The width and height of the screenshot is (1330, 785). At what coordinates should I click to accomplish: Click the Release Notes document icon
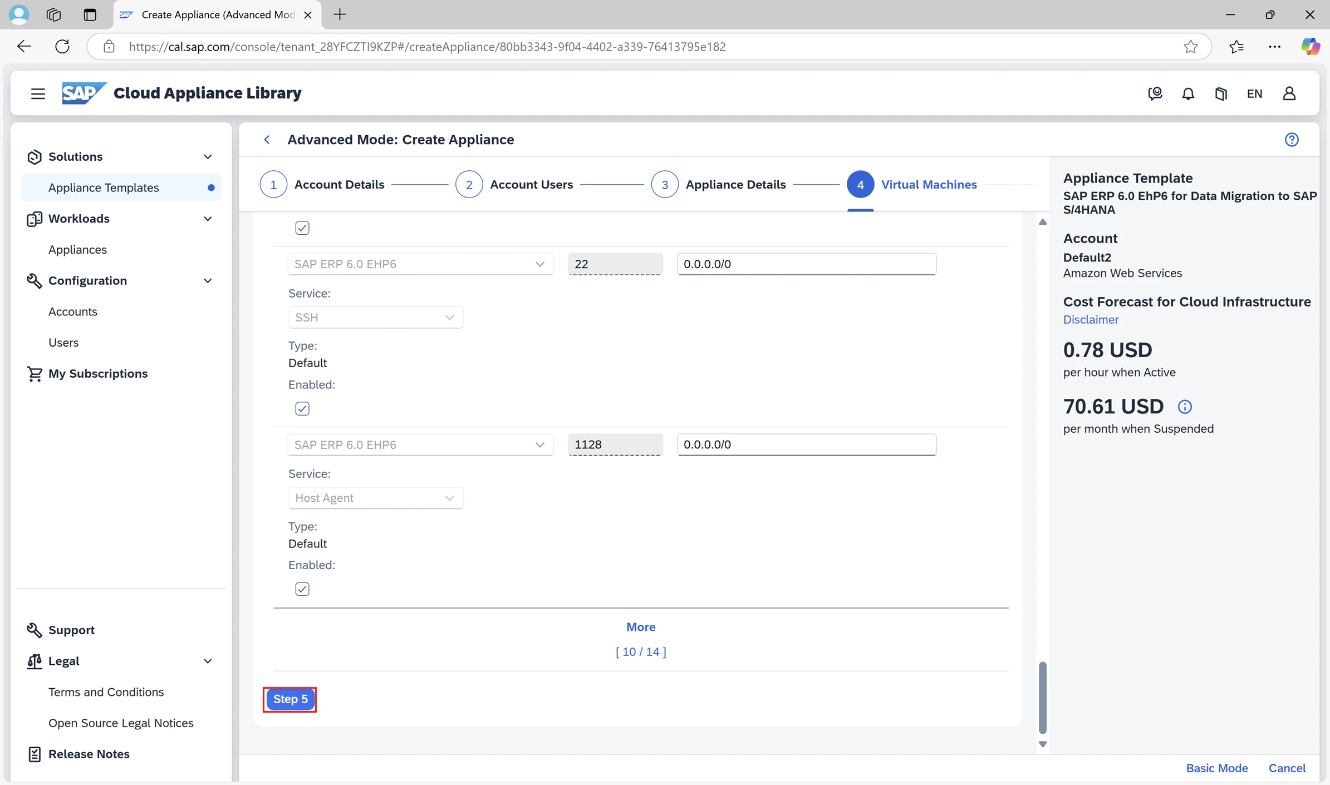pyautogui.click(x=35, y=754)
